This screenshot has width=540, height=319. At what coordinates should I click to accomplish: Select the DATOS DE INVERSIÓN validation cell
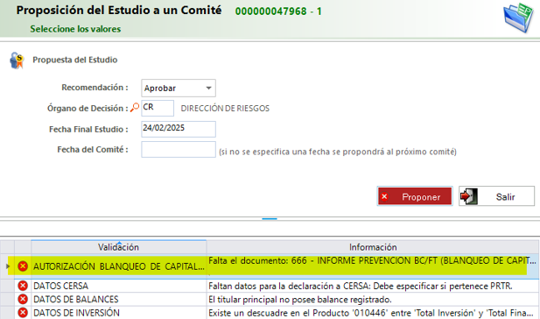coord(118,313)
